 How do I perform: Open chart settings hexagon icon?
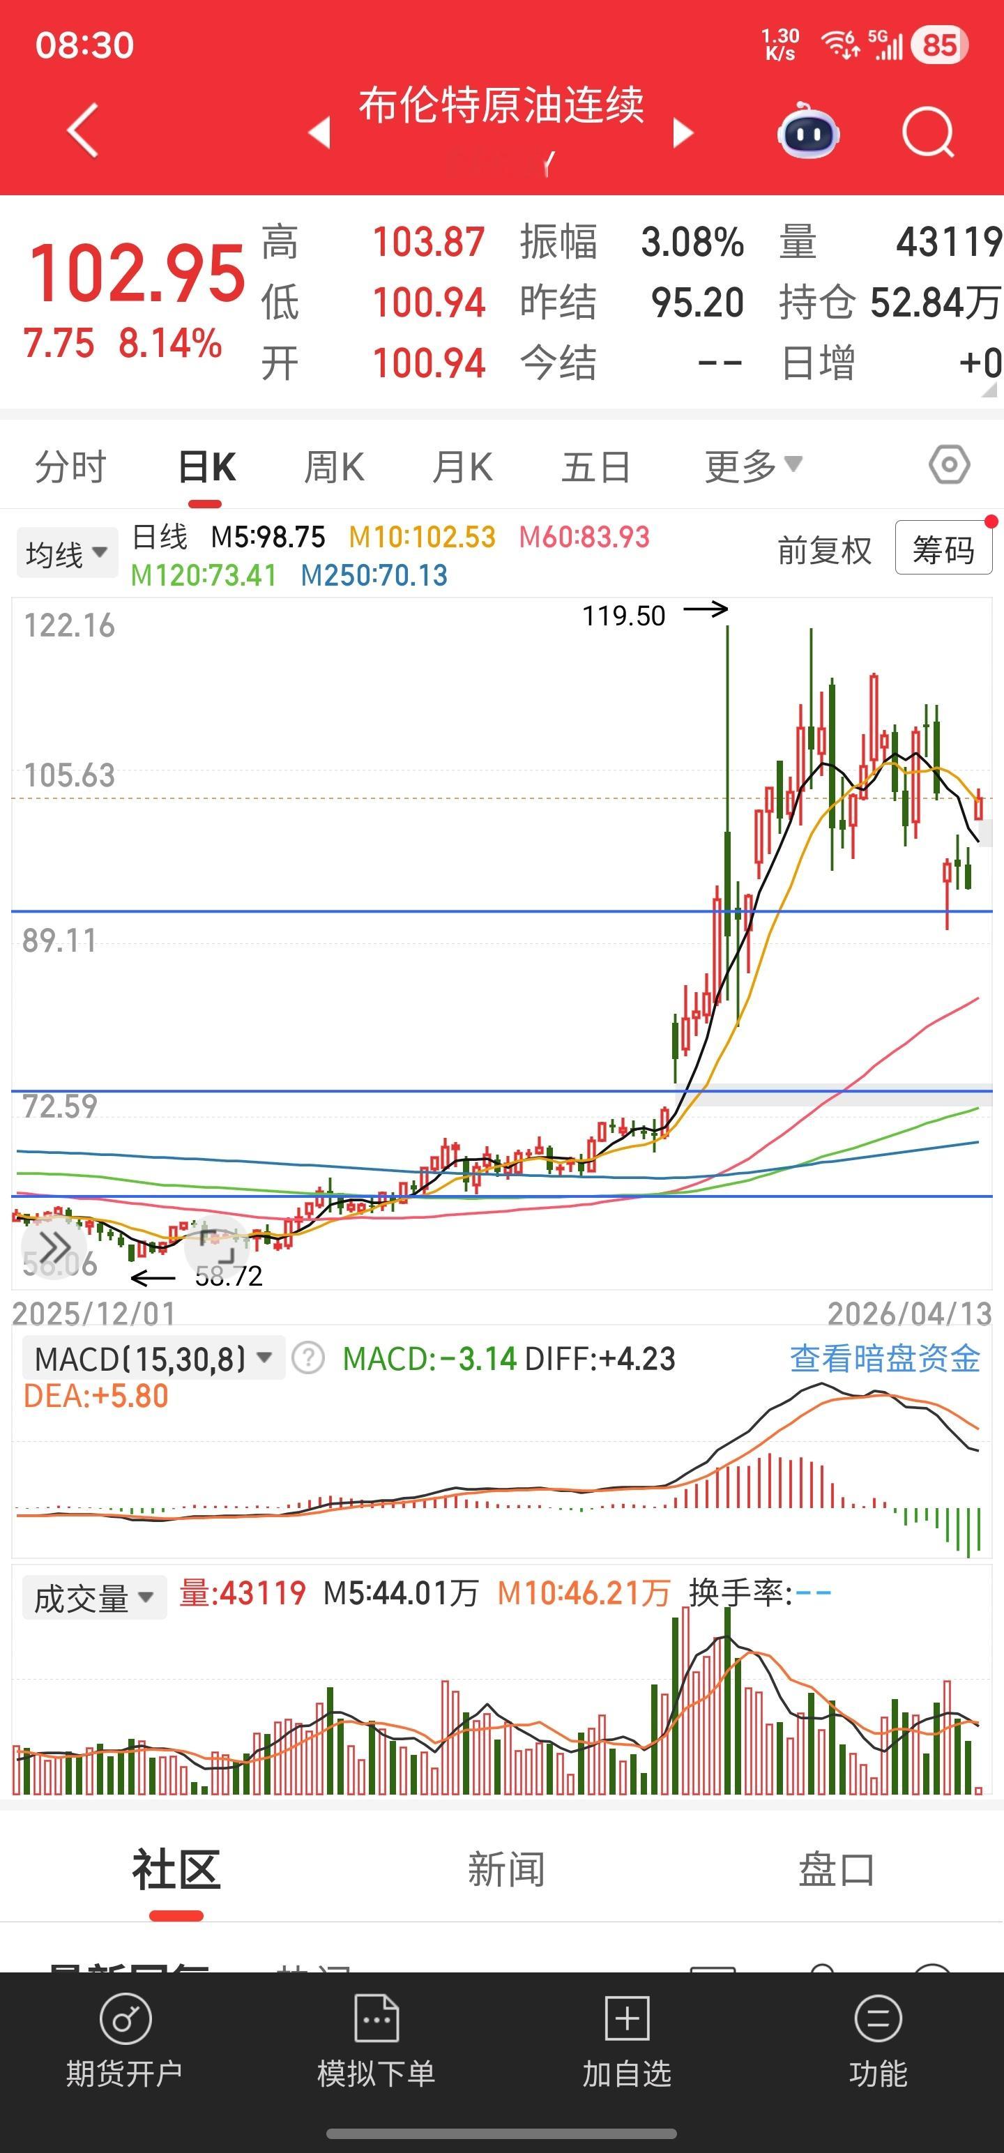coord(950,465)
